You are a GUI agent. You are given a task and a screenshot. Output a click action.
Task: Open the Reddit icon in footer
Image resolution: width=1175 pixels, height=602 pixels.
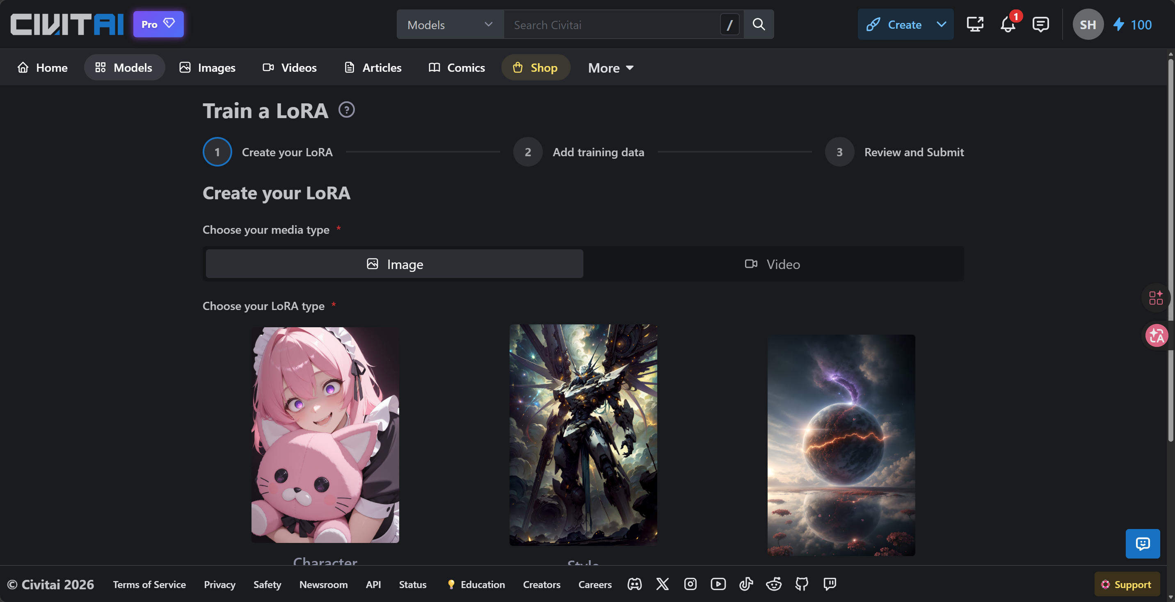(774, 584)
